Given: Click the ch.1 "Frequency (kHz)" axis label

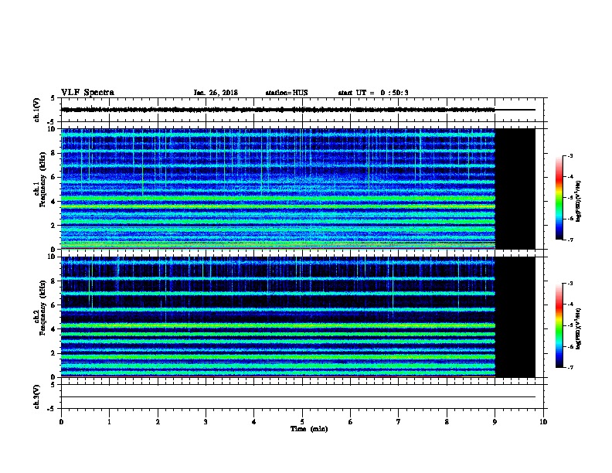Looking at the screenshot, I should pos(42,179).
